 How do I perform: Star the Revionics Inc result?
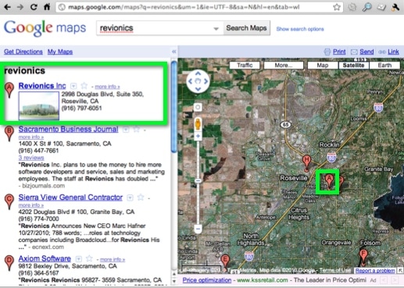click(84, 85)
